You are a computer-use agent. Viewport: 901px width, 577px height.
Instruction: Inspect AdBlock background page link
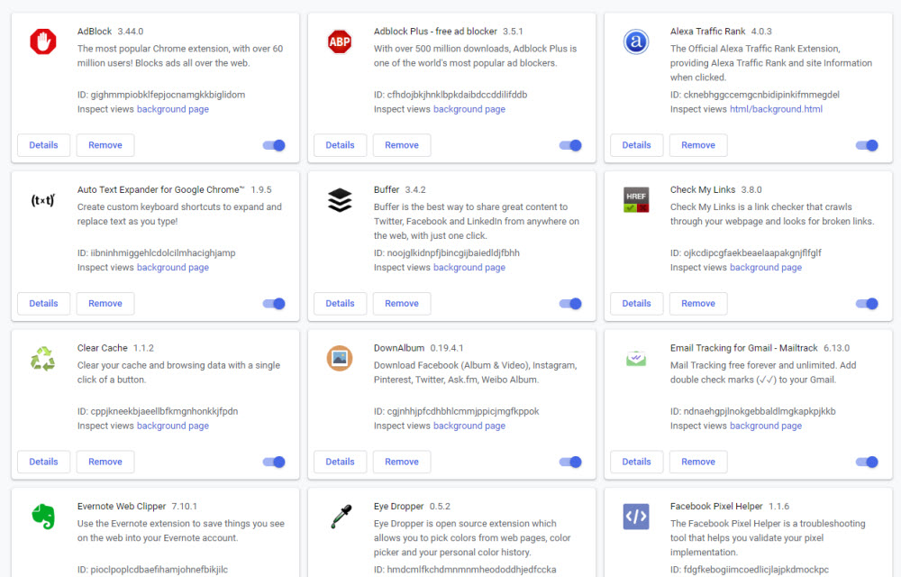tap(173, 109)
